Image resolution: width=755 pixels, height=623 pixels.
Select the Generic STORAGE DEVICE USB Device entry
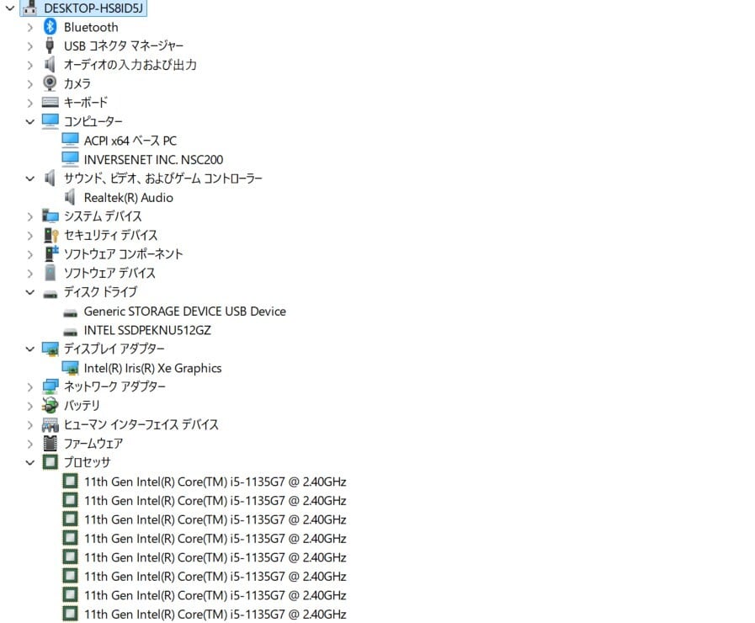pos(184,311)
